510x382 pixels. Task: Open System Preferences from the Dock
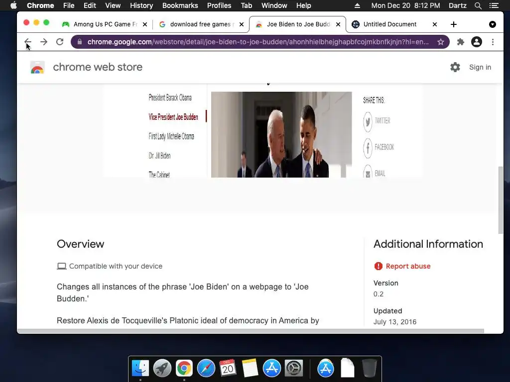click(294, 369)
